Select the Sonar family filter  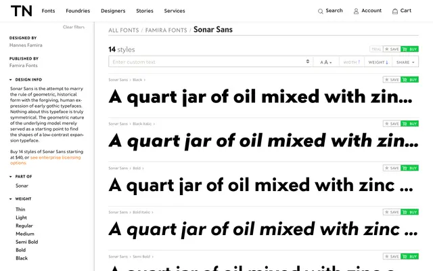tap(22, 186)
